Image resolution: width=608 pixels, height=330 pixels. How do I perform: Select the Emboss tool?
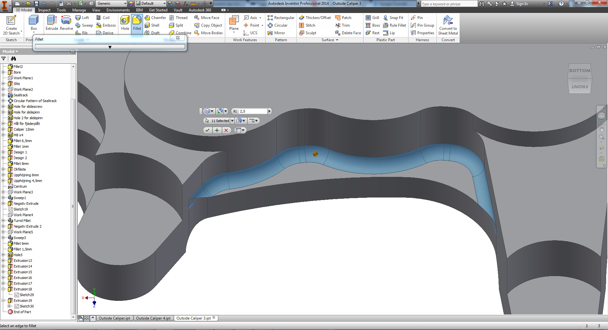click(x=106, y=25)
